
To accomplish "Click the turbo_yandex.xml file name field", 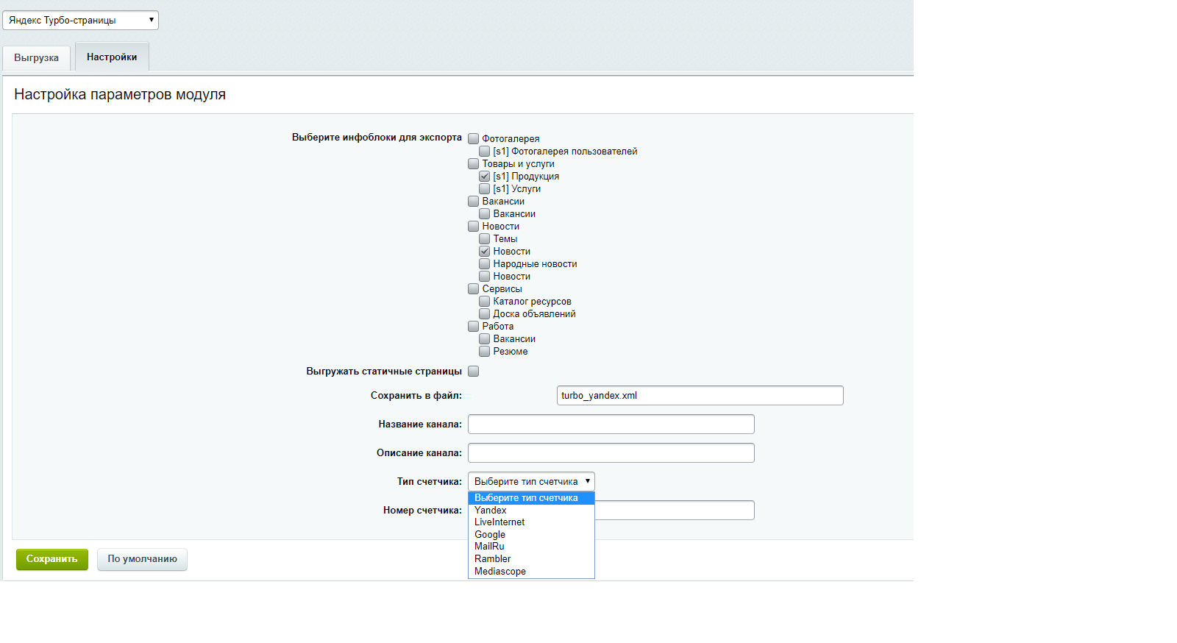I will pos(700,395).
